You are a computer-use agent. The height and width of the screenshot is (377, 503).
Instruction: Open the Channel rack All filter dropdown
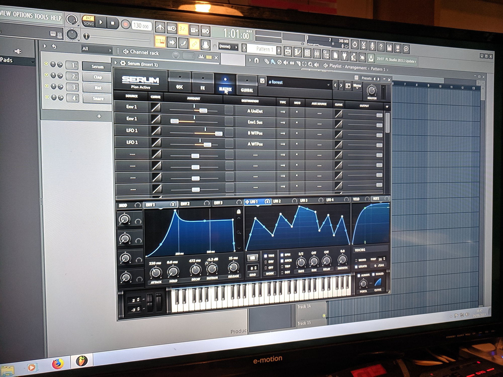point(96,49)
